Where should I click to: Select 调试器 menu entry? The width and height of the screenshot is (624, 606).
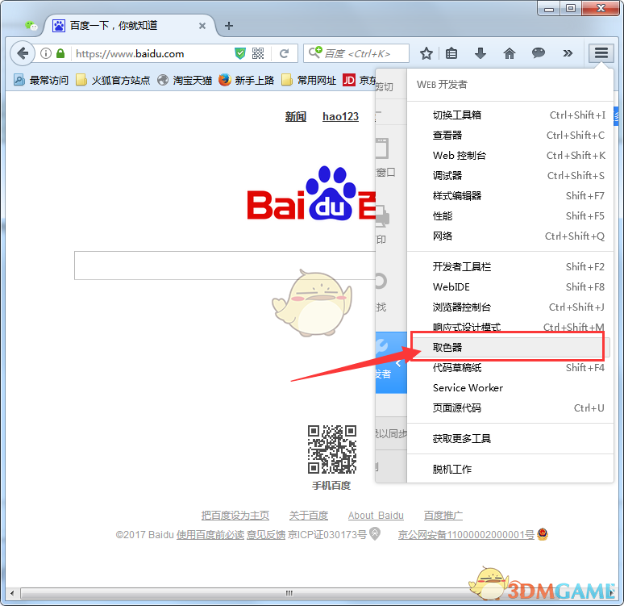(x=510, y=176)
